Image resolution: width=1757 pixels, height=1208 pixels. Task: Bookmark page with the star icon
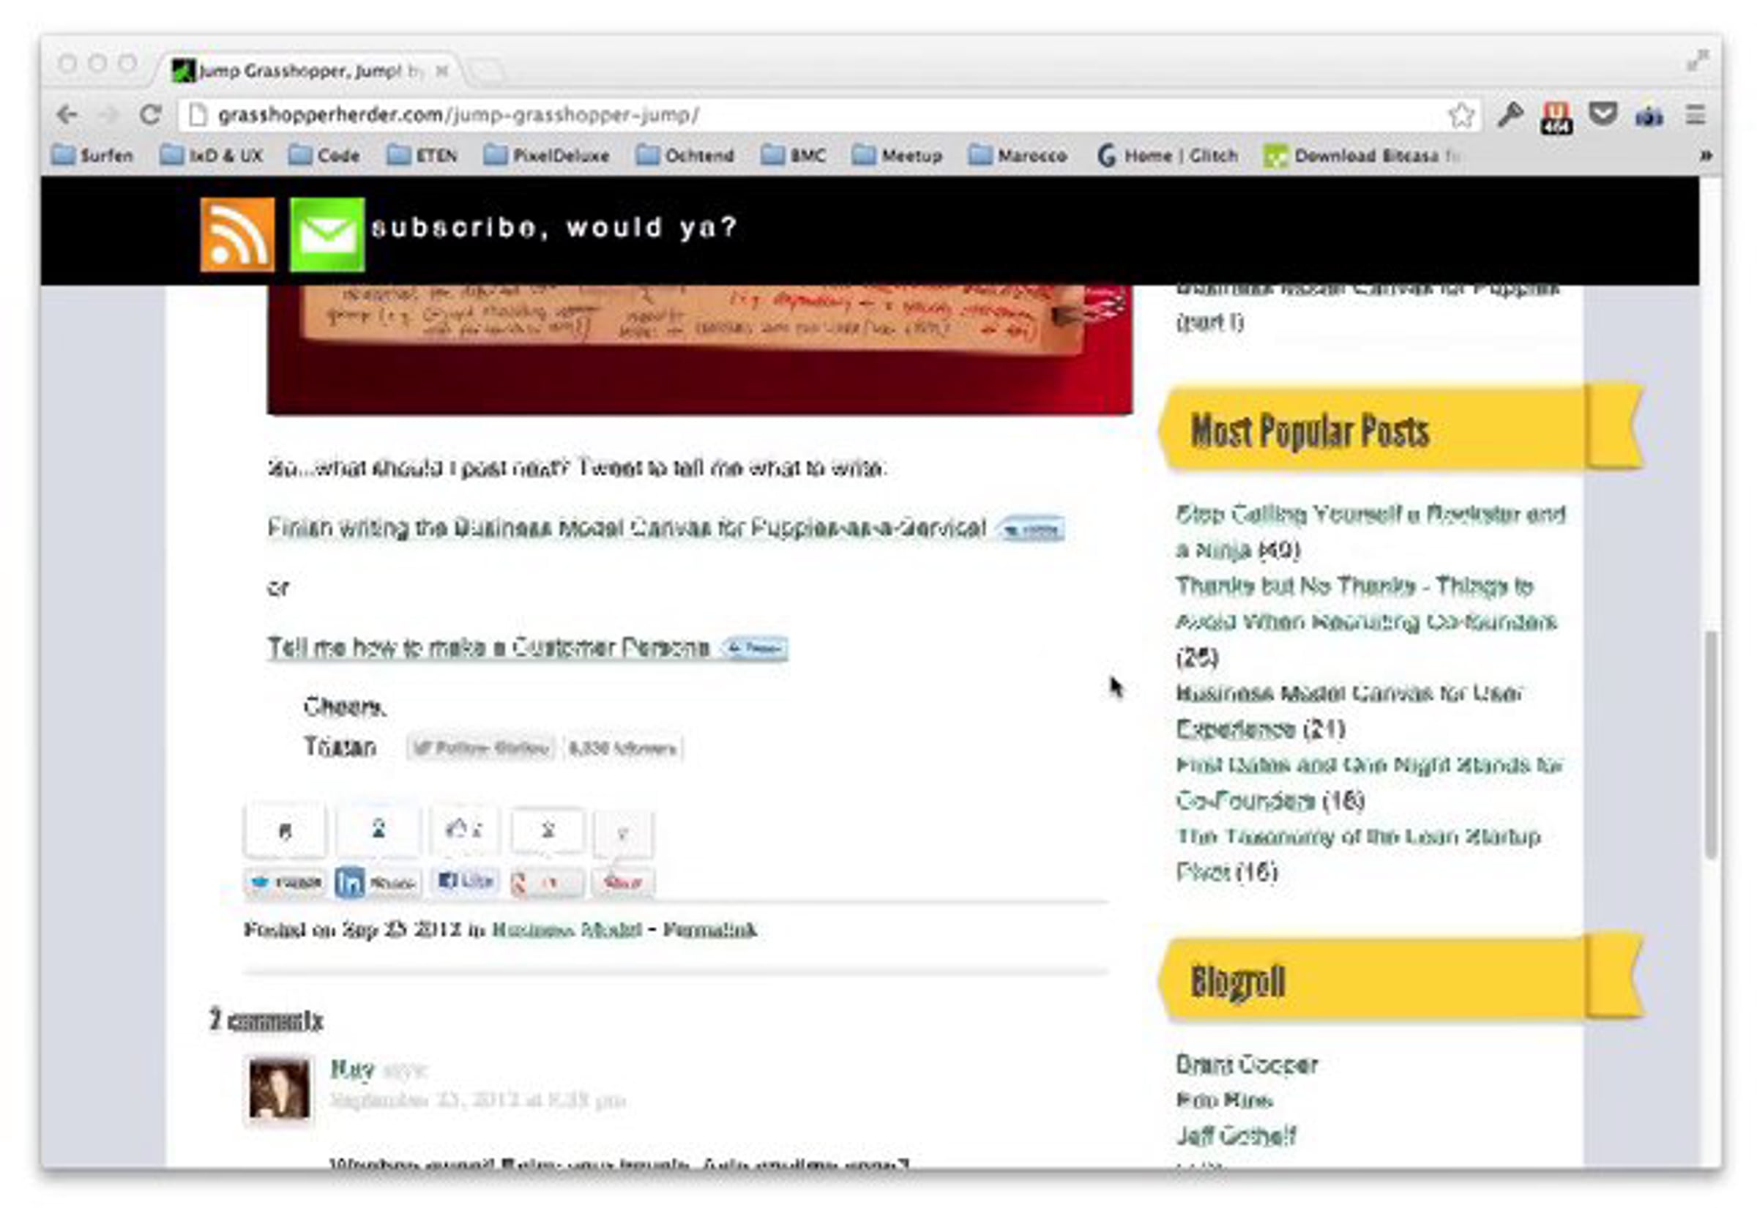(x=1461, y=115)
